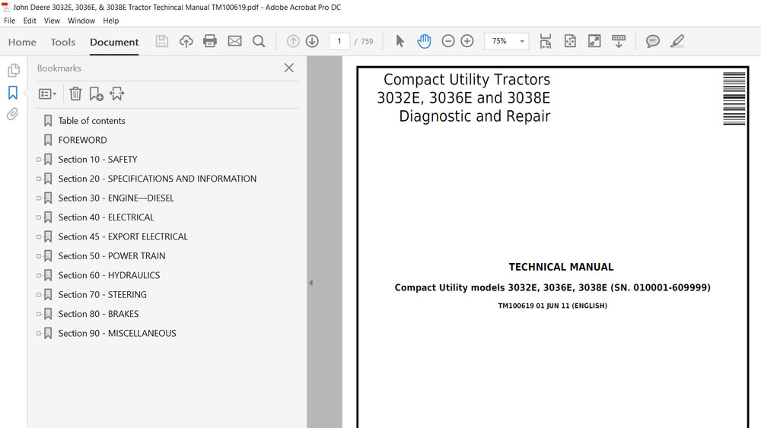This screenshot has width=761, height=428.
Task: Go to previous page arrow
Action: click(x=293, y=41)
